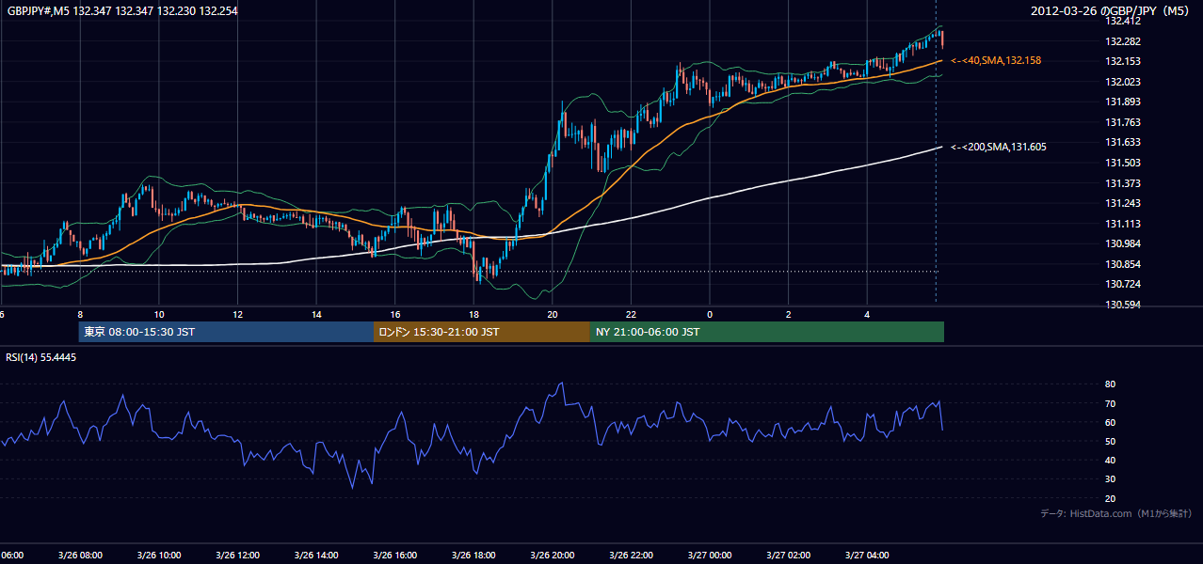The width and height of the screenshot is (1203, 564).
Task: Select the 3/26 16:00 date label
Action: coord(395,556)
